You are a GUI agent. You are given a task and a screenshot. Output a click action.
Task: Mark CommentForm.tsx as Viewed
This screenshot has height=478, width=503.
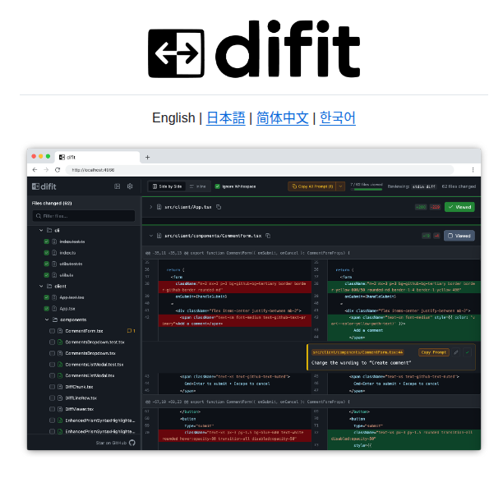[x=459, y=236]
